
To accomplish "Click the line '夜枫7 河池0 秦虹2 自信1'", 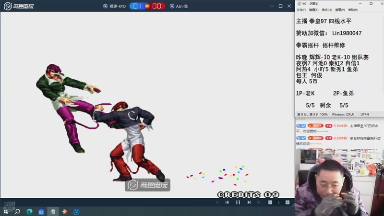I will coord(328,63).
